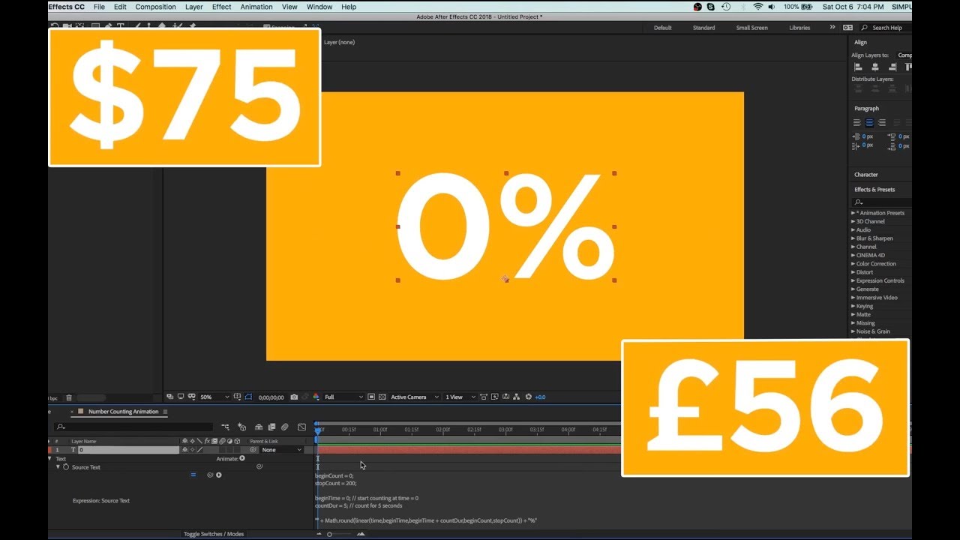Open the Graph Editor icon
This screenshot has height=540, width=960.
tap(302, 427)
